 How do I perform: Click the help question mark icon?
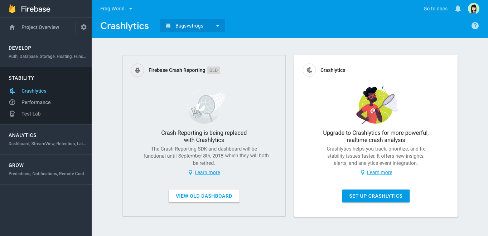click(x=475, y=26)
